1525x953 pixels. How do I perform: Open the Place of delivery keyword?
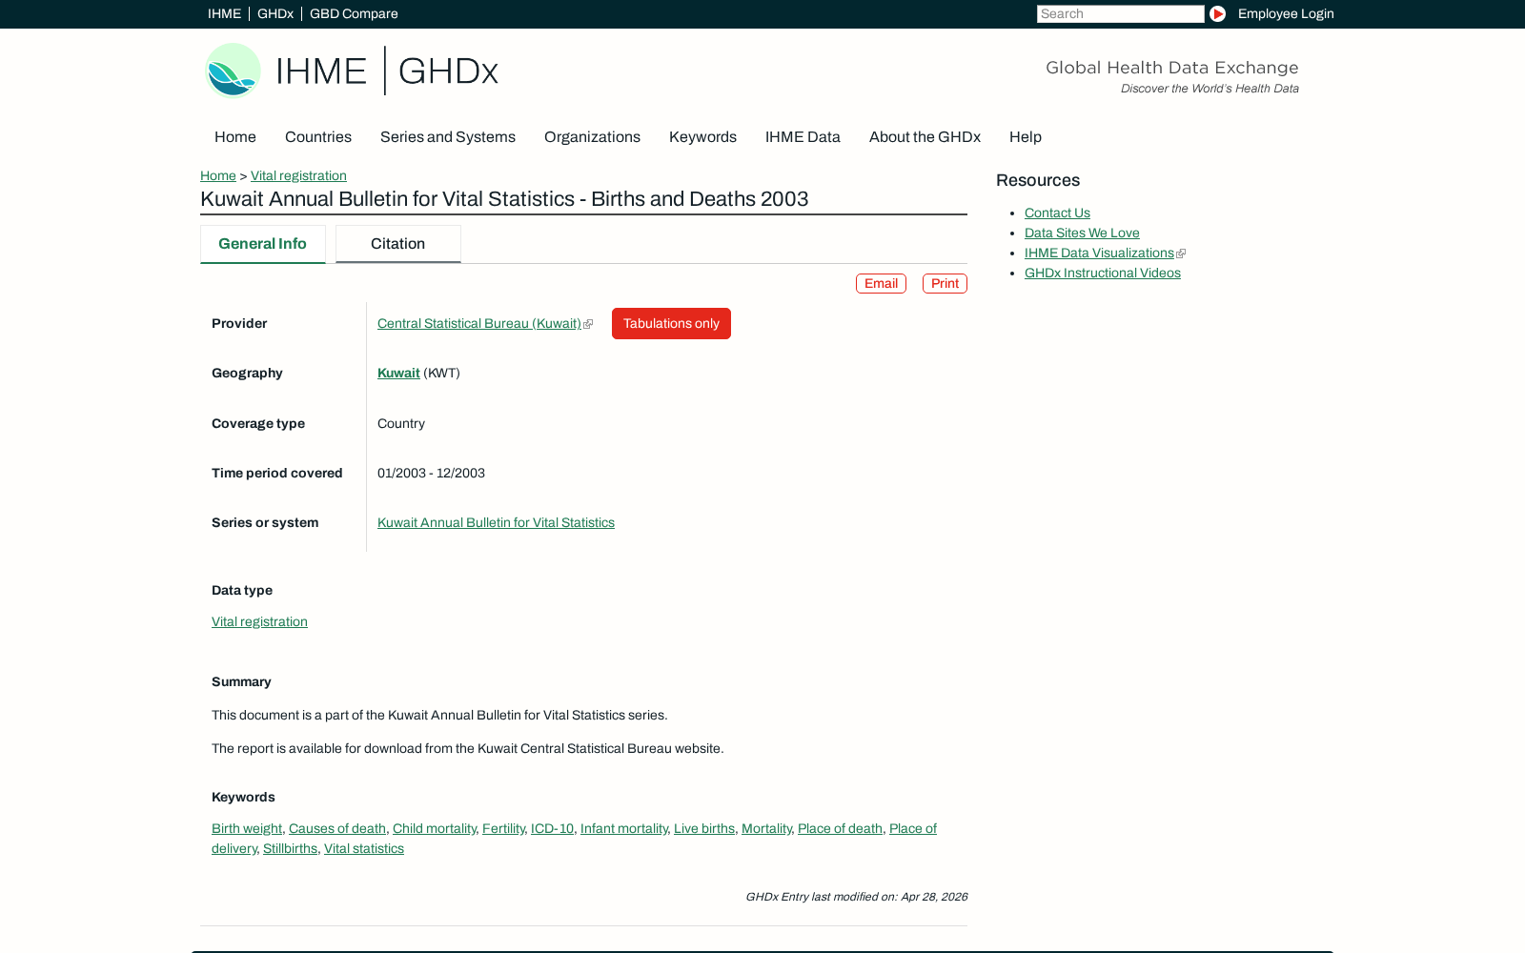point(912,829)
